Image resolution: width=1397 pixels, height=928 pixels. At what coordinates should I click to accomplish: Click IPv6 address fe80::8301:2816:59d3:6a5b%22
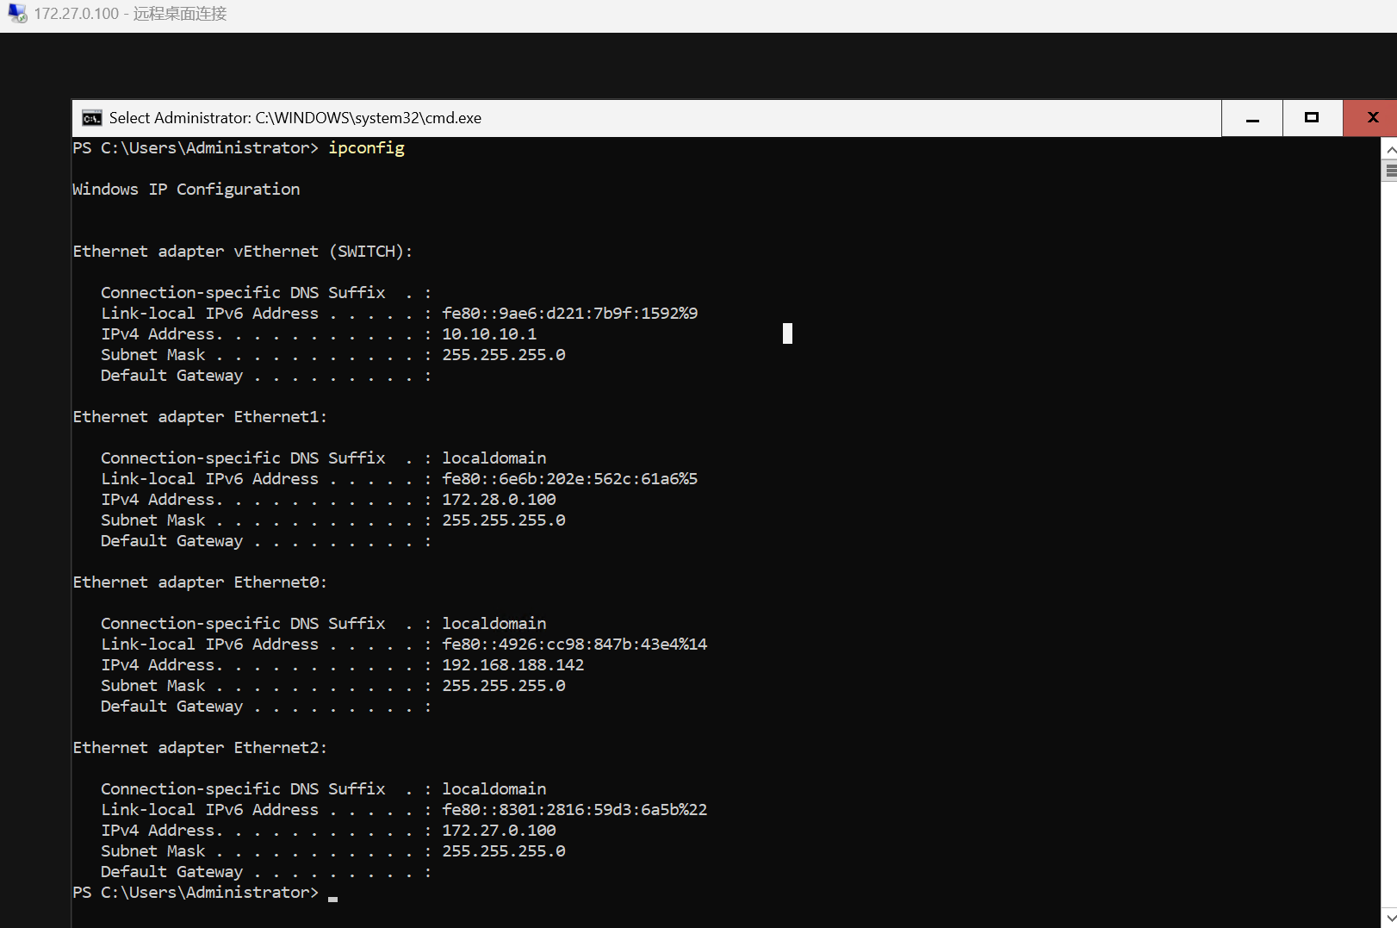click(x=574, y=809)
